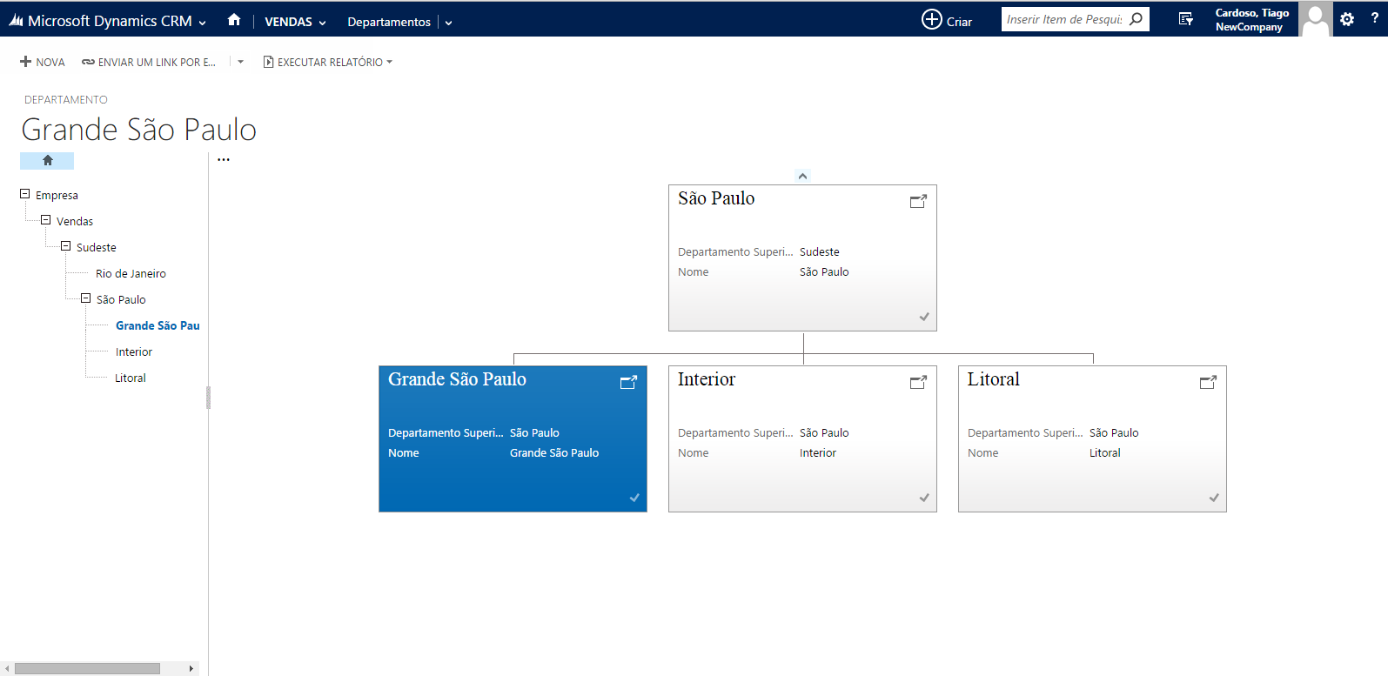Open the Criar quick create button

tap(947, 20)
